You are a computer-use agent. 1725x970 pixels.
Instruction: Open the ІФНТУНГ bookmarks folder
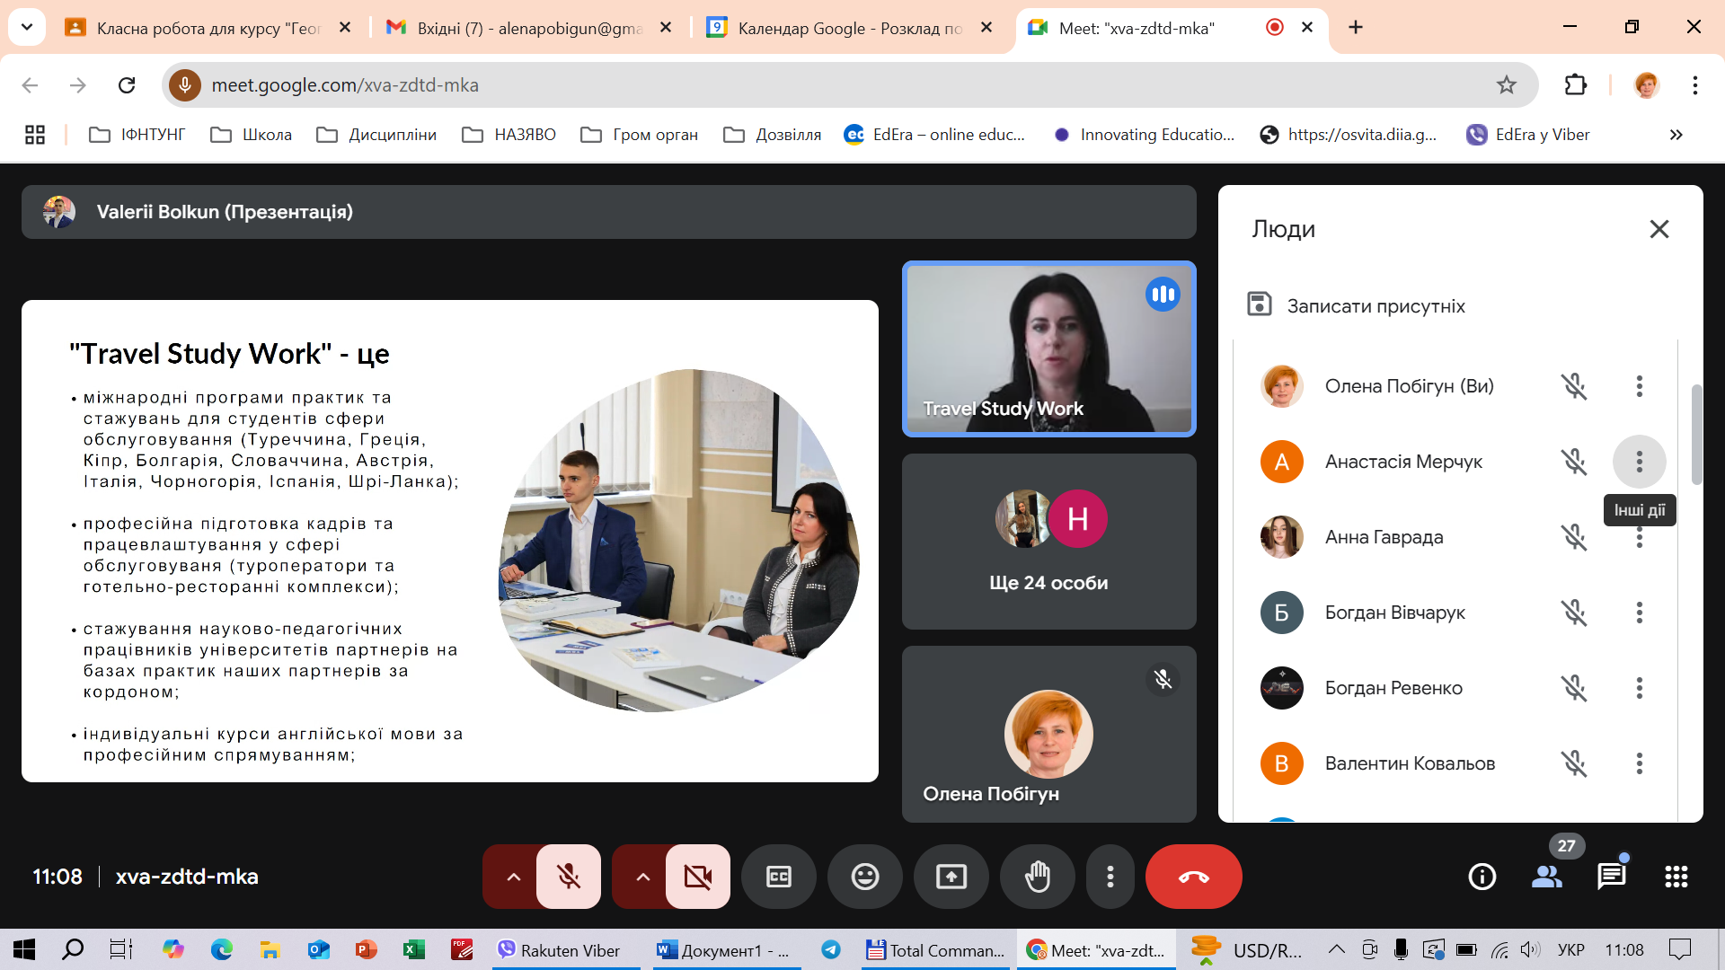coord(137,135)
